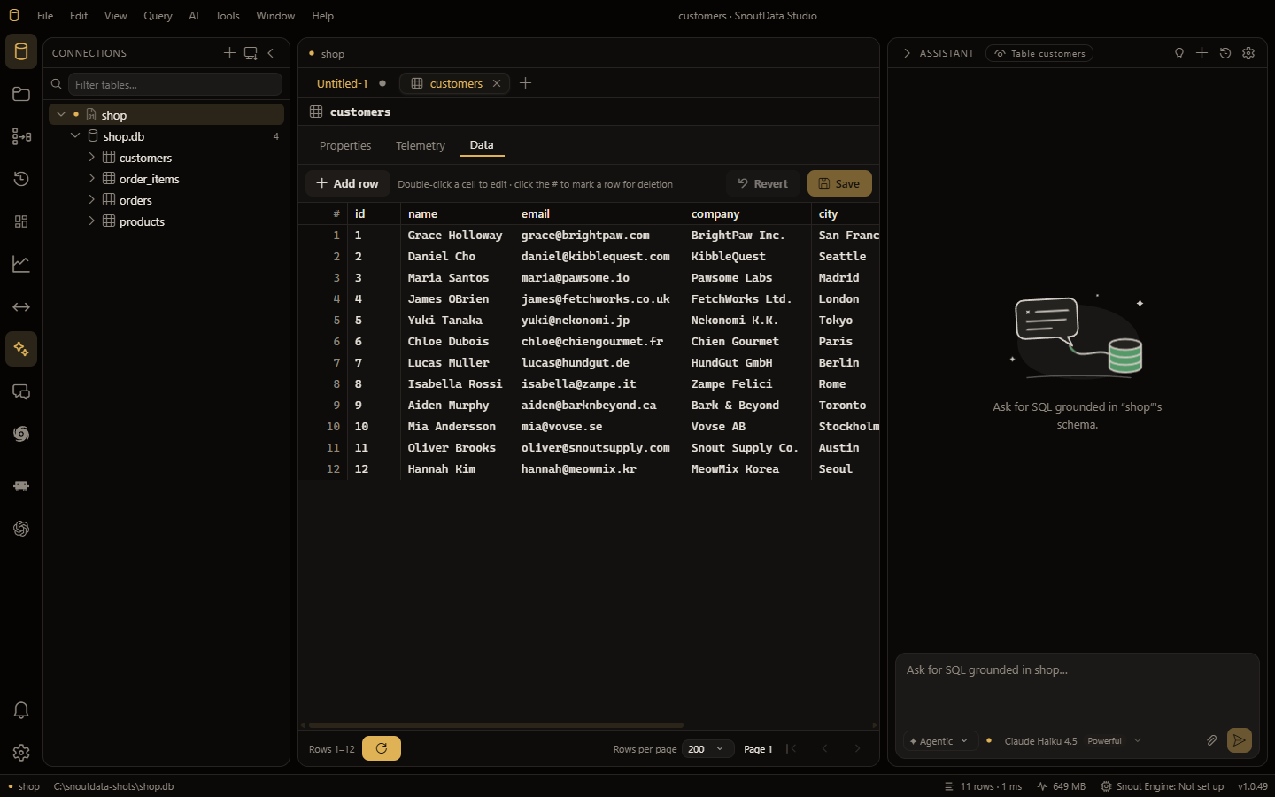Open app settings gear in left sidebar
Screen dimensions: 1275x797
pos(21,753)
